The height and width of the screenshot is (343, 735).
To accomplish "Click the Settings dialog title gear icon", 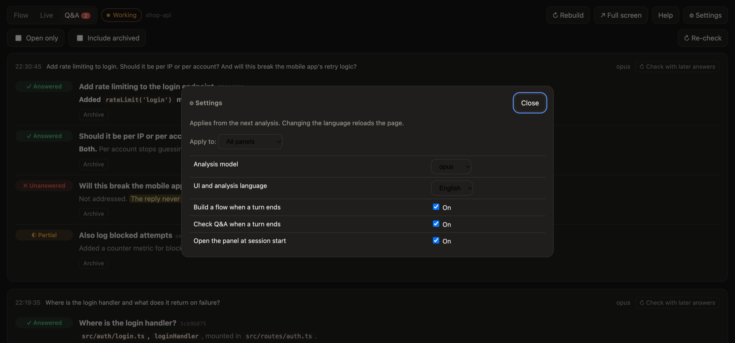I will tap(191, 103).
